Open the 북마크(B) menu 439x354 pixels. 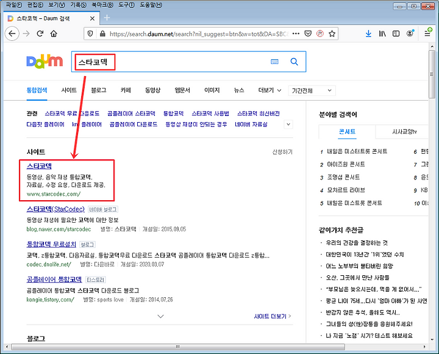point(102,5)
